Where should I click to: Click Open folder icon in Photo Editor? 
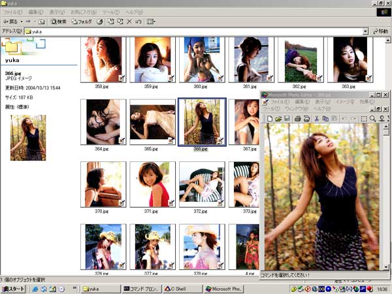point(278,119)
